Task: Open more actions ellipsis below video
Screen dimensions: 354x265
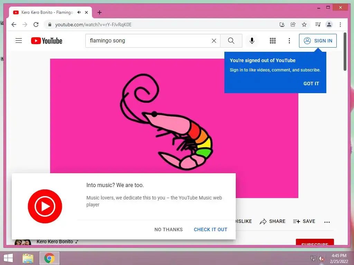Action: point(327,222)
